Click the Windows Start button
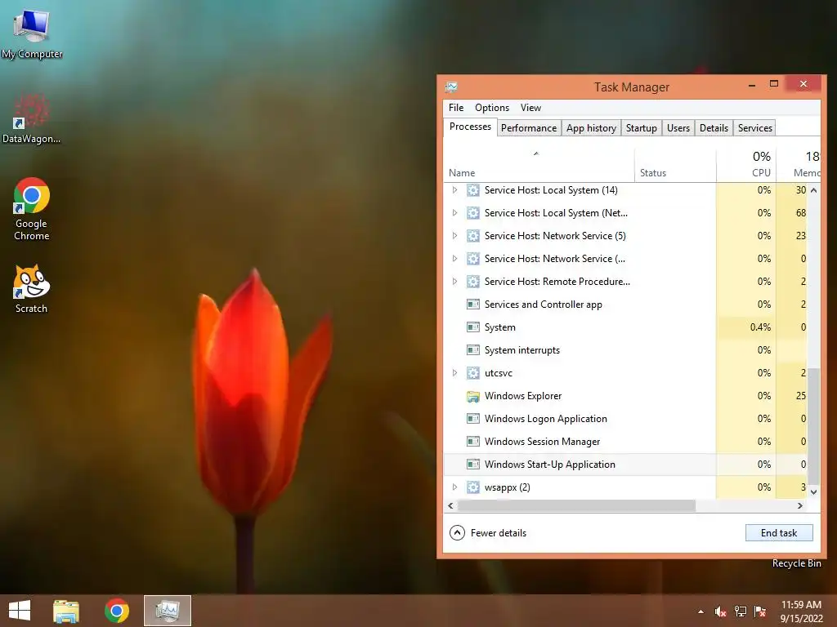Screen dimensions: 837x627 [x=20, y=611]
